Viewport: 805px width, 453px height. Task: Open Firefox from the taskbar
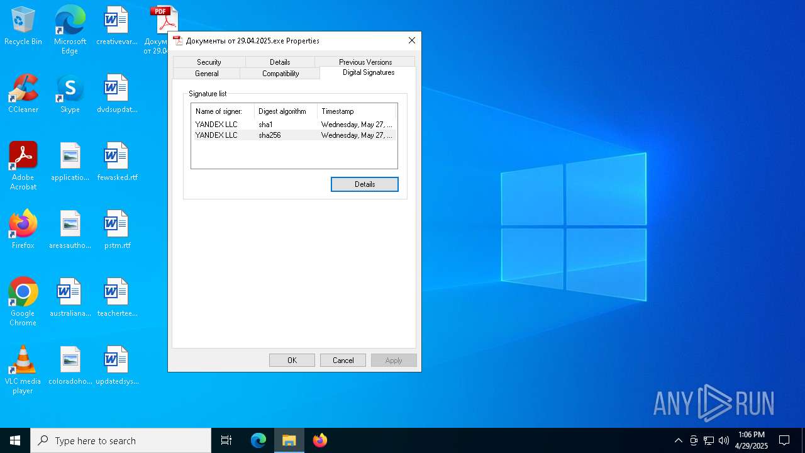(x=320, y=440)
